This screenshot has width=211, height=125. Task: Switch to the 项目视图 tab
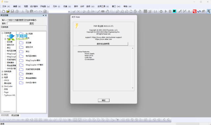[5, 115]
